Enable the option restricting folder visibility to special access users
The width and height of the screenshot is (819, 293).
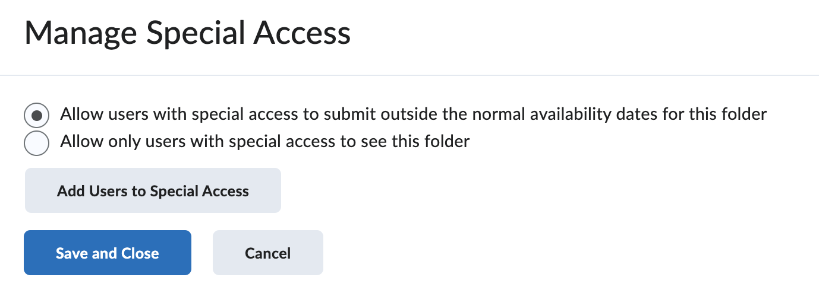pyautogui.click(x=37, y=143)
